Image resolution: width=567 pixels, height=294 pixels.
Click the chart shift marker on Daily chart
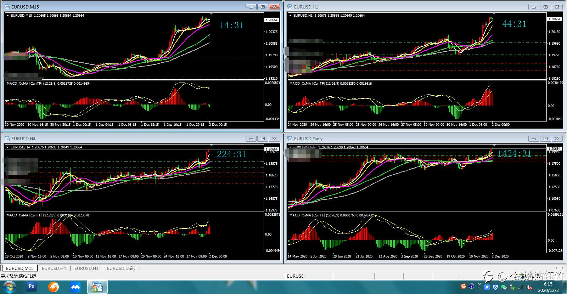[x=494, y=146]
